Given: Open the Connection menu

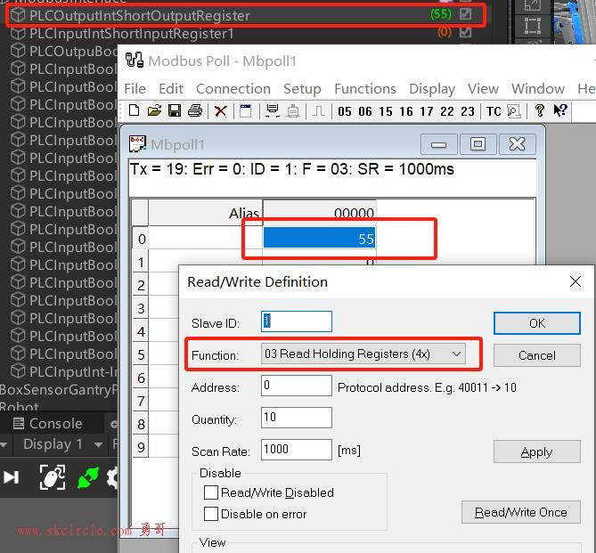Looking at the screenshot, I should pos(233,88).
